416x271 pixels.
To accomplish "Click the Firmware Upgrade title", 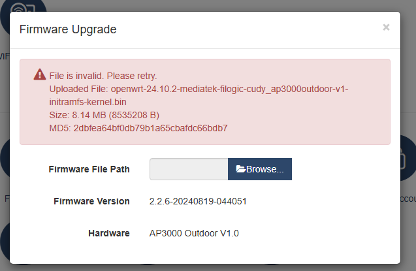I will [68, 29].
